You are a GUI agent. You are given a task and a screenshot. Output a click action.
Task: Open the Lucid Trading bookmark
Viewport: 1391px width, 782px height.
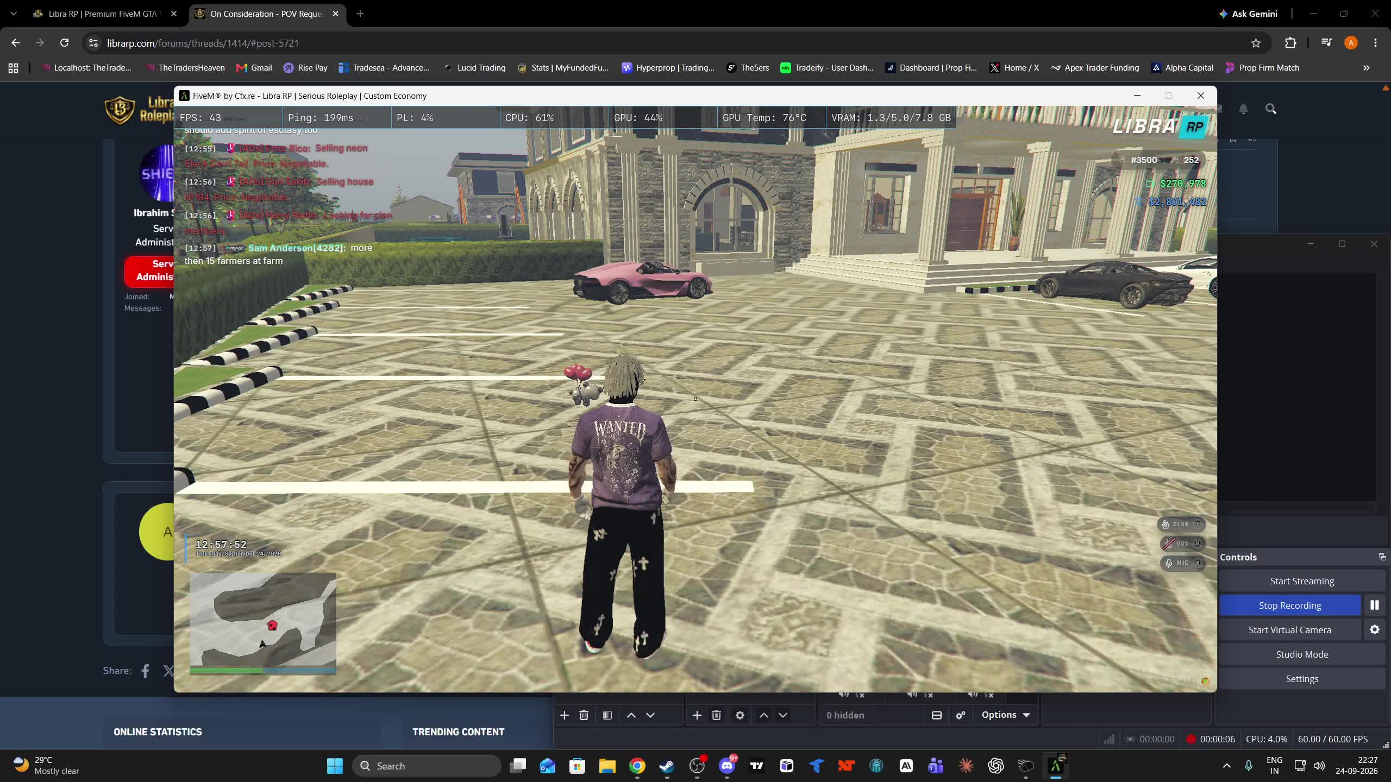pyautogui.click(x=474, y=68)
